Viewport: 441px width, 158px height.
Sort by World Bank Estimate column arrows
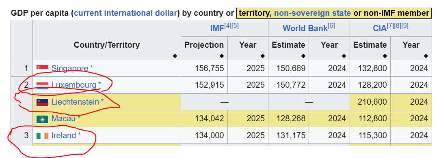pyautogui.click(x=303, y=56)
